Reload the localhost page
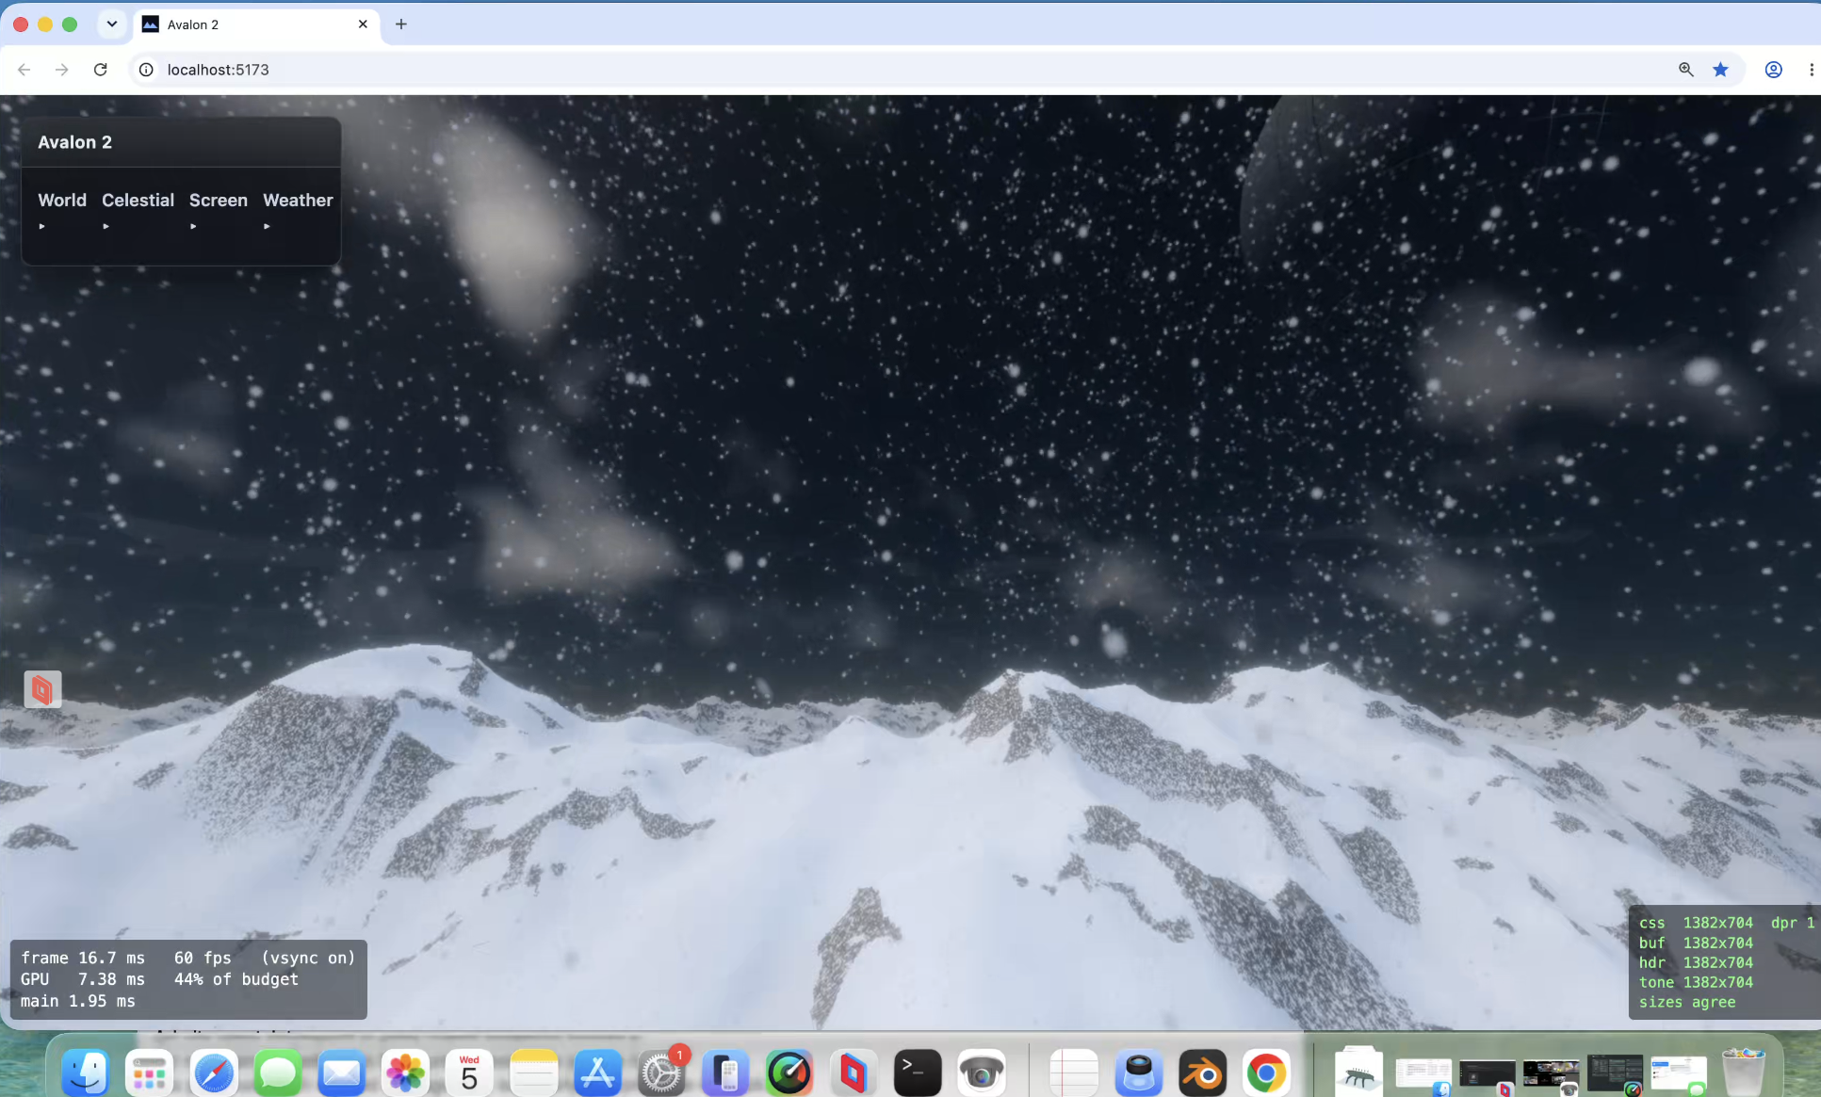 point(101,70)
